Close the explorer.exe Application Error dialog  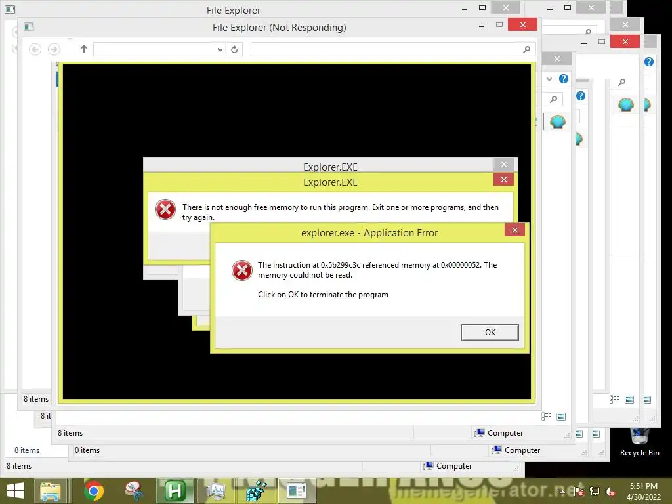[514, 230]
